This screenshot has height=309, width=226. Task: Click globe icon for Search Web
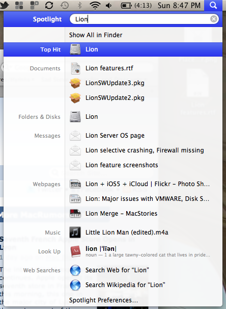tap(75, 270)
